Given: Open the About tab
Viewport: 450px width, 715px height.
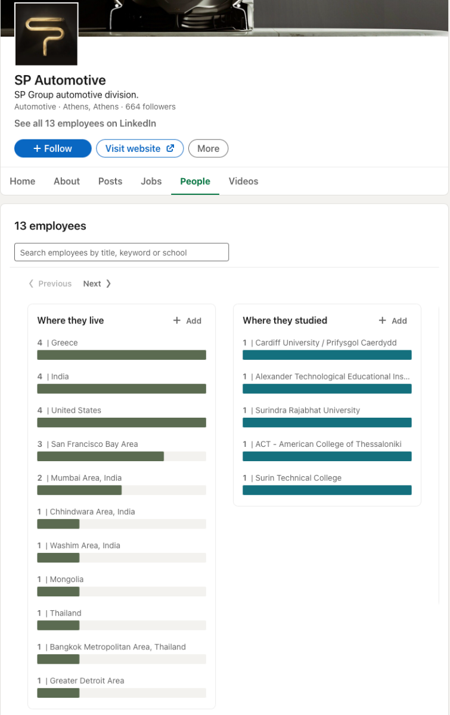Looking at the screenshot, I should 67,181.
